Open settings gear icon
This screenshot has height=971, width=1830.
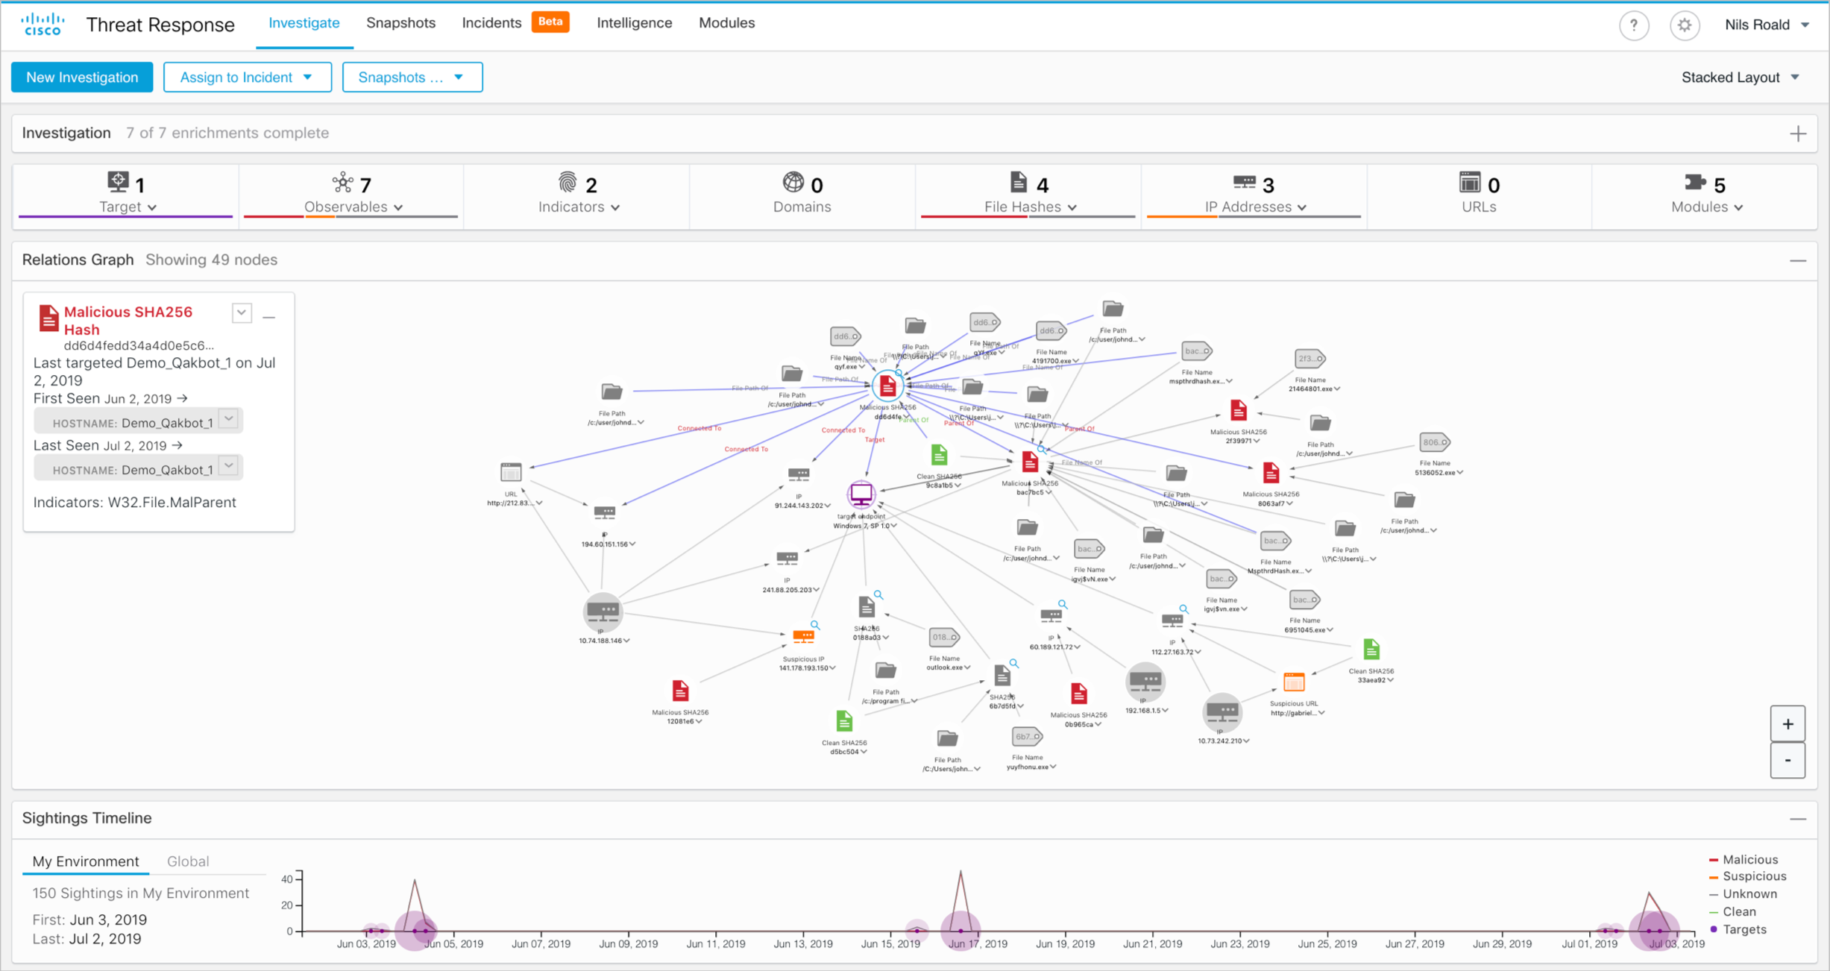point(1684,25)
